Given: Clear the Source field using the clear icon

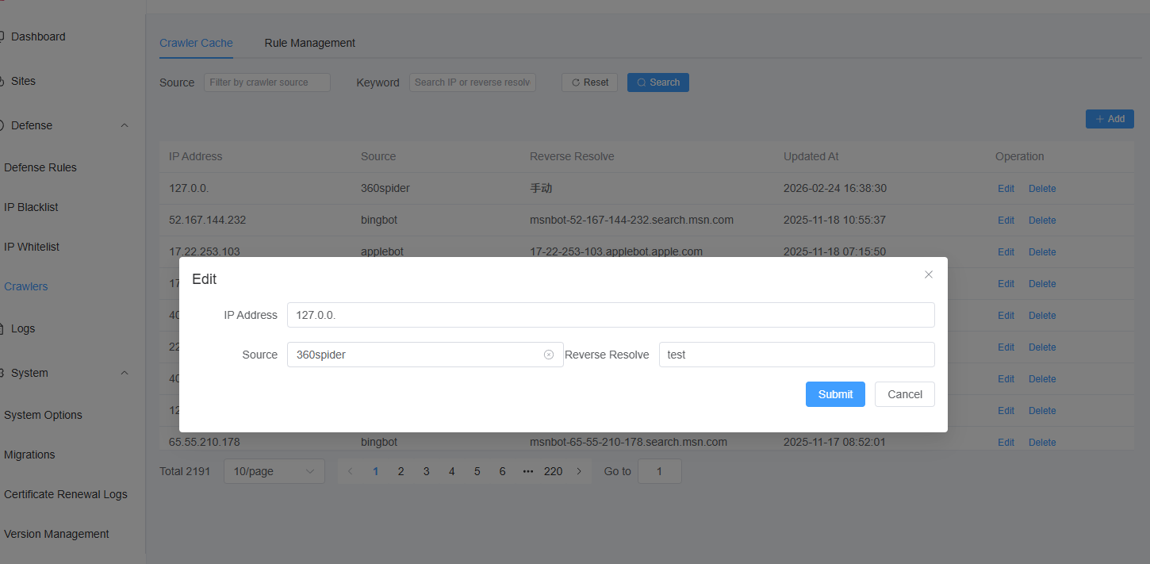Looking at the screenshot, I should [549, 355].
